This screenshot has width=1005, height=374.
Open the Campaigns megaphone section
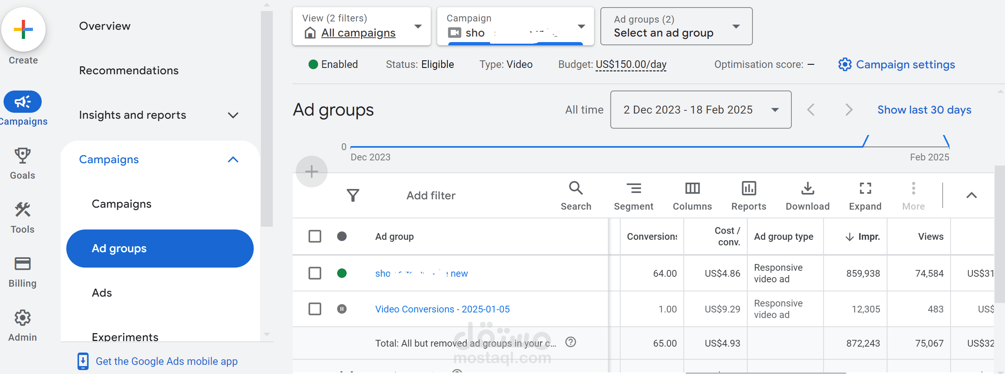pyautogui.click(x=23, y=102)
